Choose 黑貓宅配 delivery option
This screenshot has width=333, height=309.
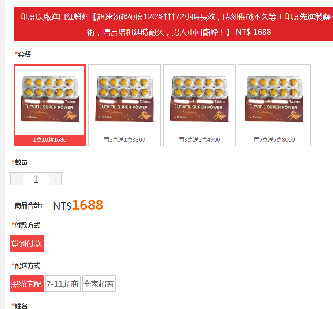[x=27, y=284]
